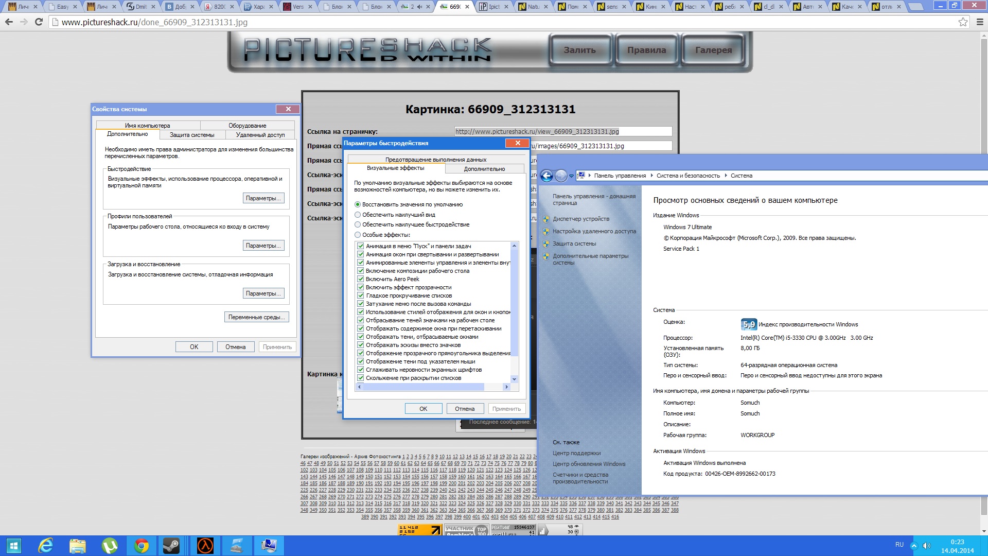
Task: Launch Internet Explorer from the taskbar
Action: [46, 546]
